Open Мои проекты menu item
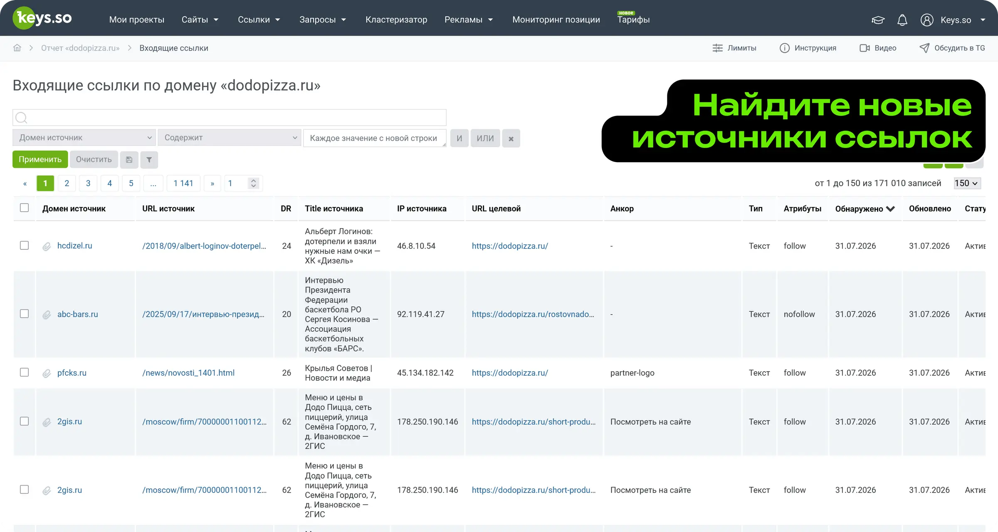Viewport: 998px width, 532px height. click(x=136, y=20)
